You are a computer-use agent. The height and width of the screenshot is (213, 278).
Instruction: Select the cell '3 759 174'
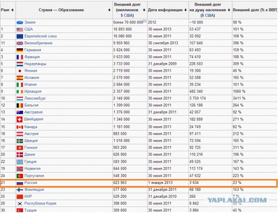[198, 98]
